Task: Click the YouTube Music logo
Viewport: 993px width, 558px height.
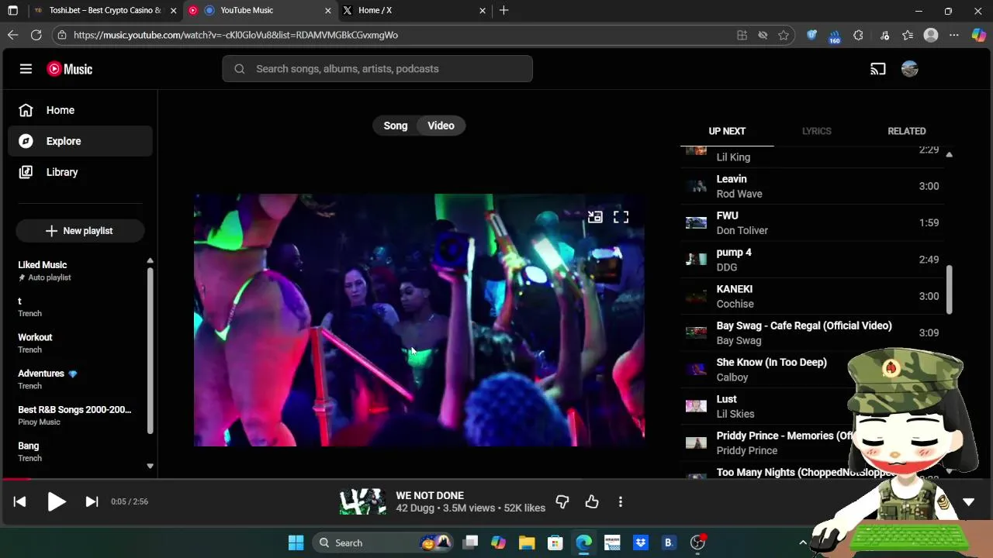Action: (70, 69)
